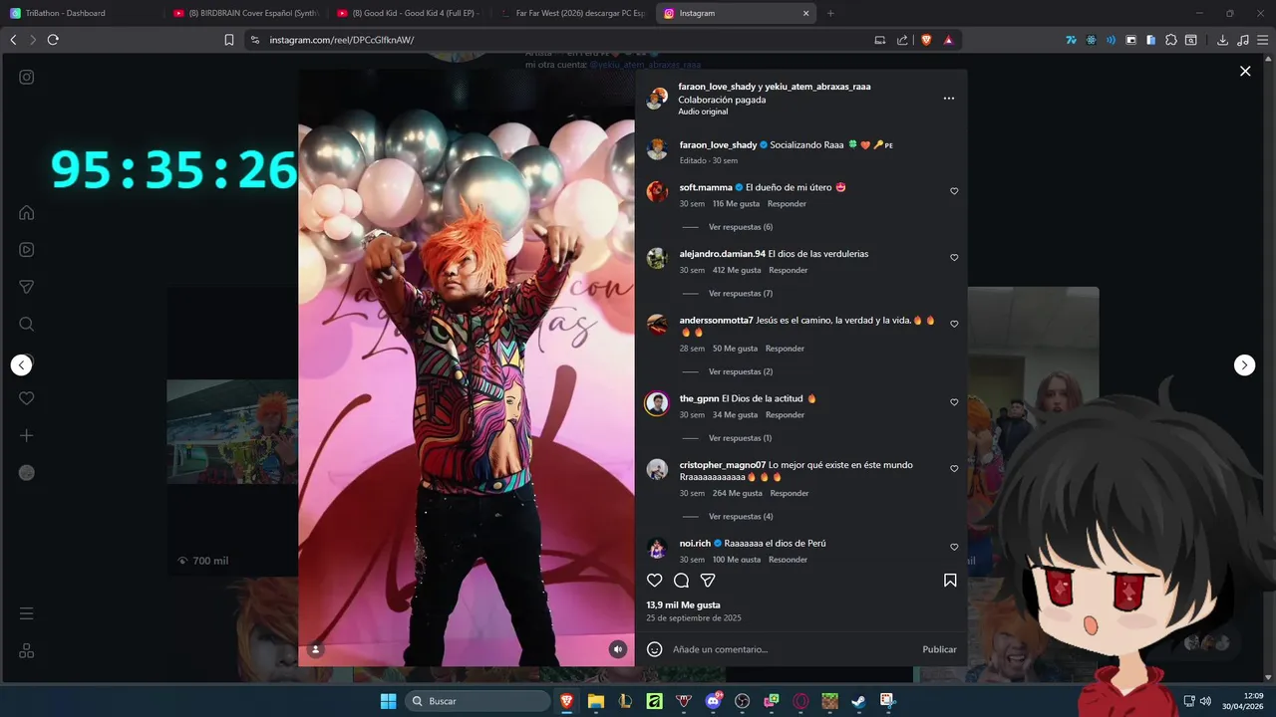Save the reel with bookmark icon
1276x717 pixels.
(950, 581)
